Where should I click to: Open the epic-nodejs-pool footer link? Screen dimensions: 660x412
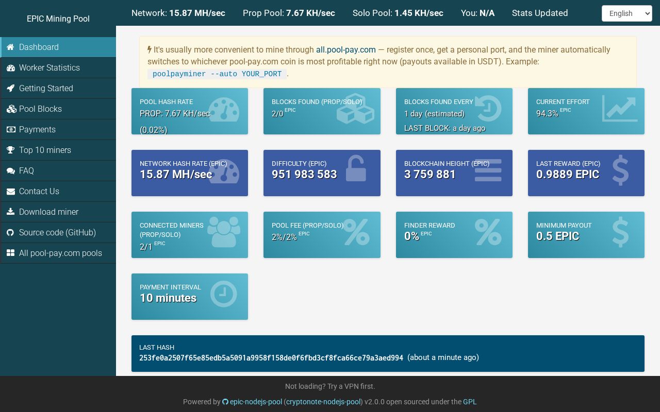[x=256, y=402]
